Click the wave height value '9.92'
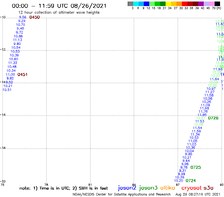Viewport: 224px width, 197px height. pos(10,78)
